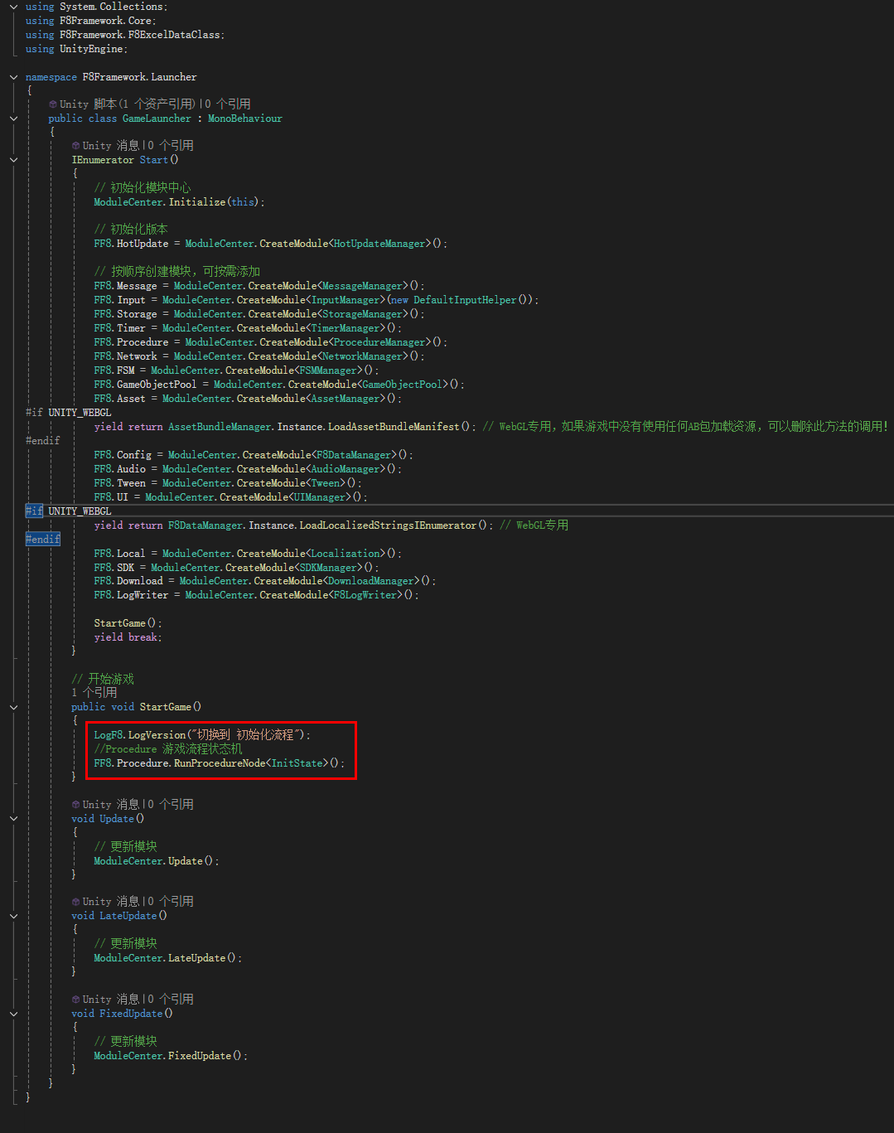This screenshot has height=1133, width=894.
Task: Click the LoadAssetBundleManifest method call
Action: (x=394, y=427)
